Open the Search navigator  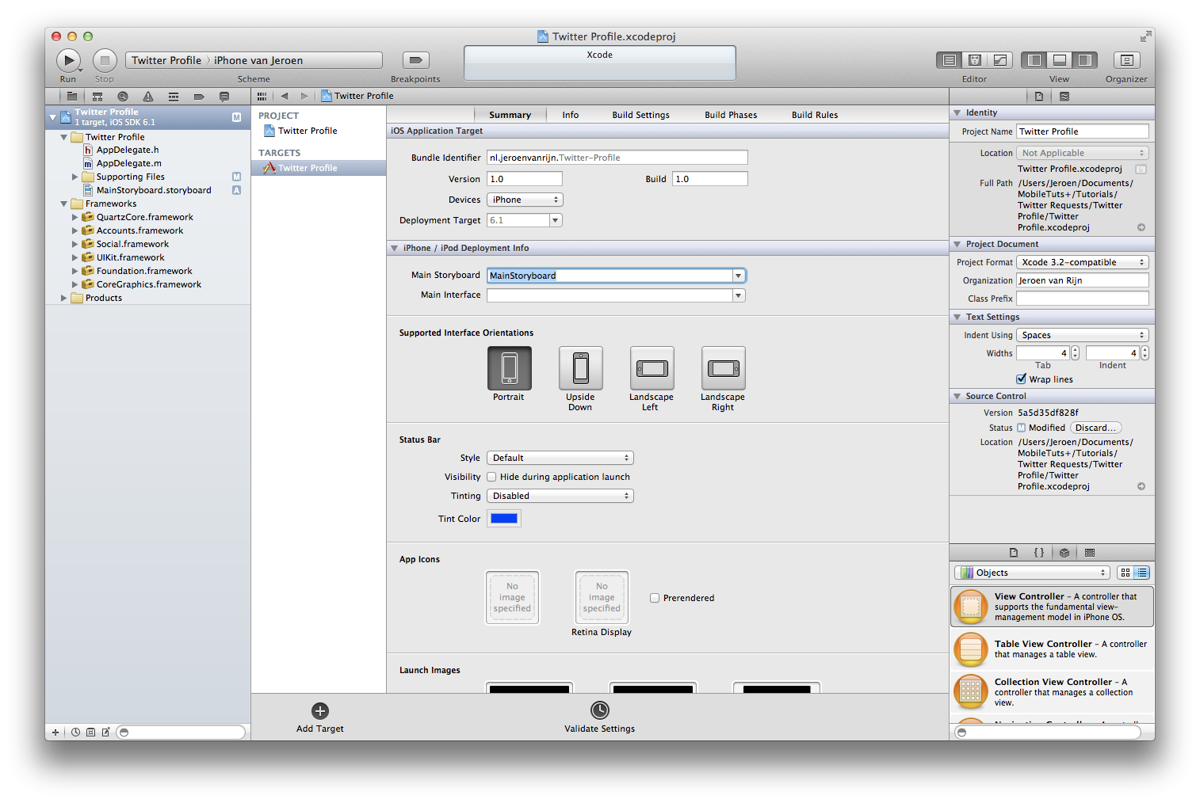[123, 97]
